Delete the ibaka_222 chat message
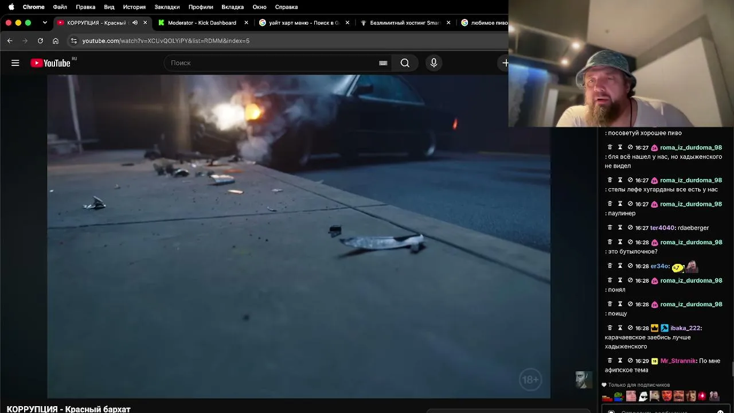This screenshot has width=734, height=413. pyautogui.click(x=610, y=328)
